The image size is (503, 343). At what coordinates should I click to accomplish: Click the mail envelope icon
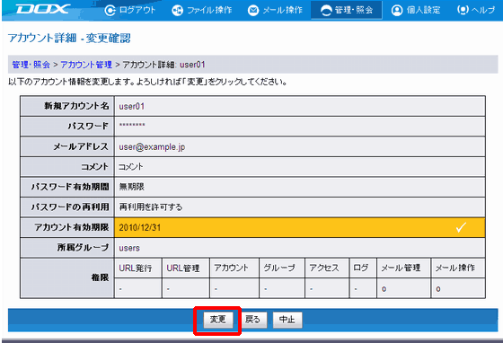click(253, 10)
